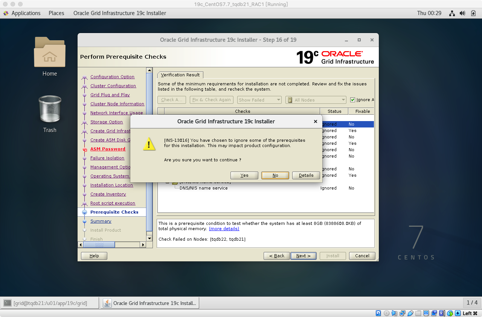Click the sidebar horizontal scrollbar thumb
The height and width of the screenshot is (317, 482).
tap(99, 245)
